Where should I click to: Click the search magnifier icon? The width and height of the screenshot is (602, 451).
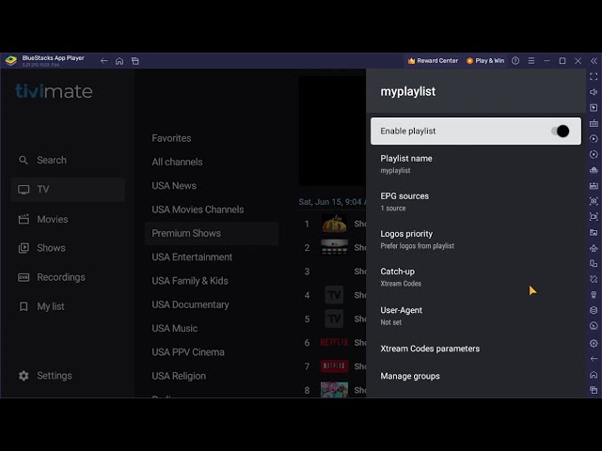(24, 160)
